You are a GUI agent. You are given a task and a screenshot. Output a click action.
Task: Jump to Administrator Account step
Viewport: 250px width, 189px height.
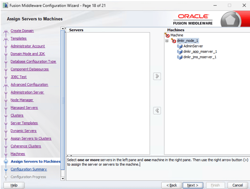(x=28, y=46)
